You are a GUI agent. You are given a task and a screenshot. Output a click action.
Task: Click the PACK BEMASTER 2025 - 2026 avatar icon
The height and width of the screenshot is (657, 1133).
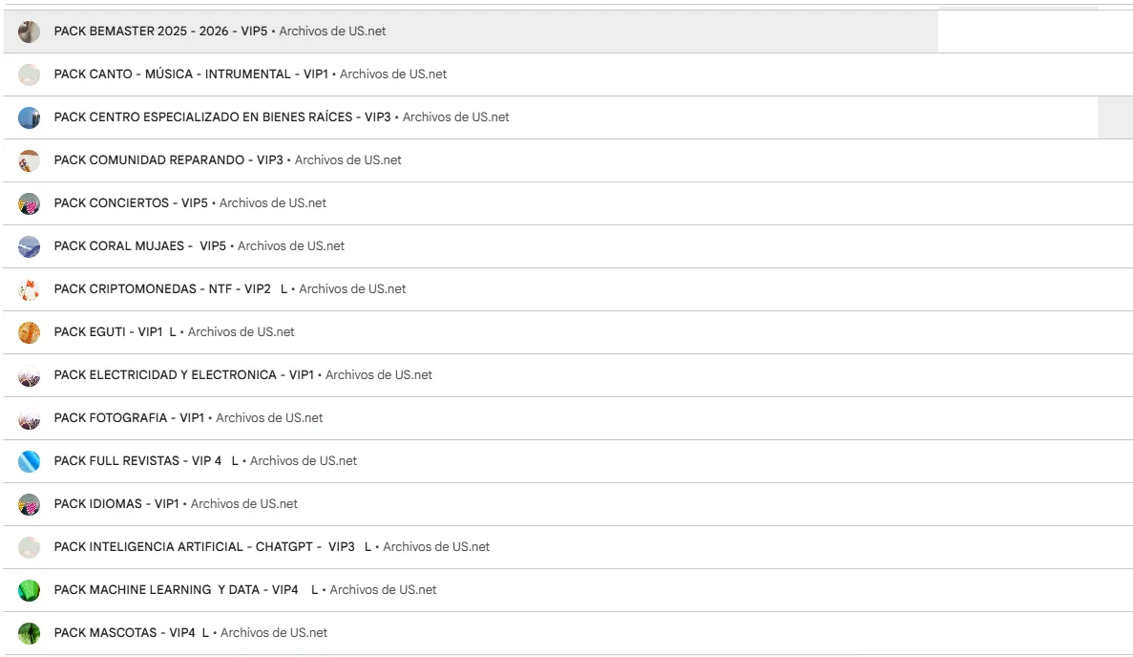(29, 32)
